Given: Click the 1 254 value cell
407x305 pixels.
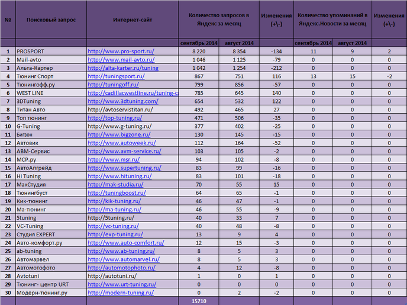Looking at the screenshot, I should [239, 68].
